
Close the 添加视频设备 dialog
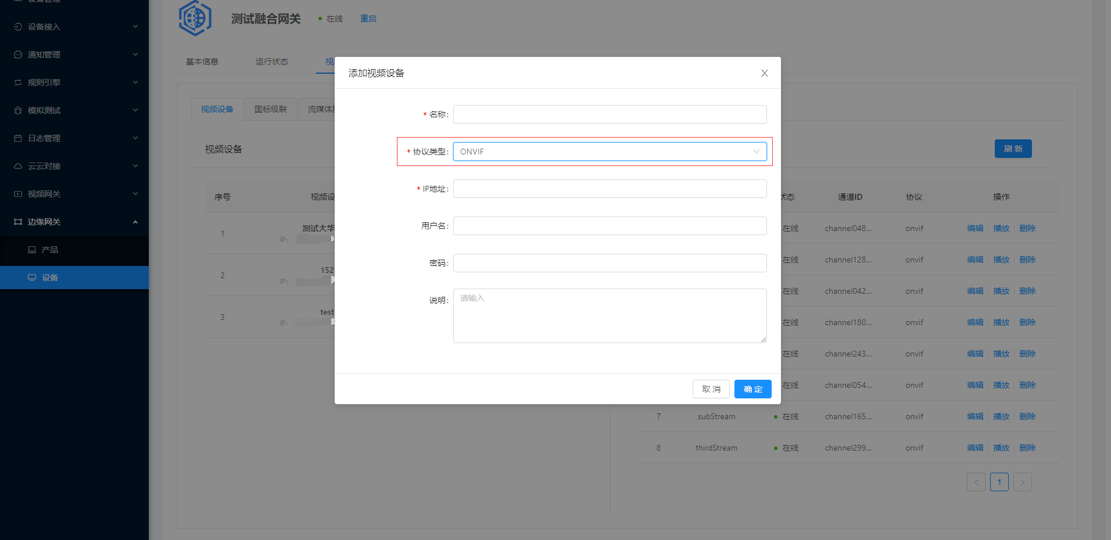pyautogui.click(x=764, y=73)
